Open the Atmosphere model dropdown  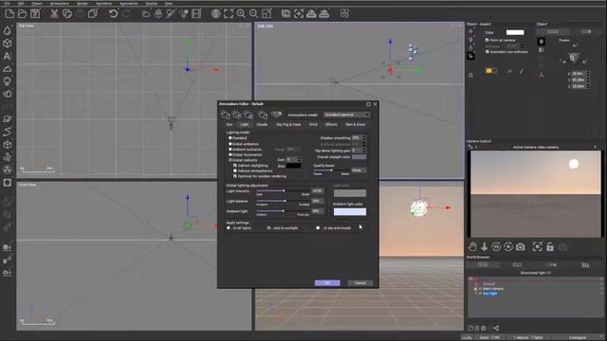pyautogui.click(x=346, y=115)
